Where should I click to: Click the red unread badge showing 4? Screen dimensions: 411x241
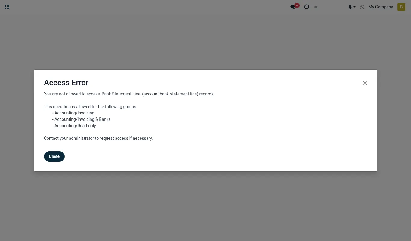tap(297, 5)
